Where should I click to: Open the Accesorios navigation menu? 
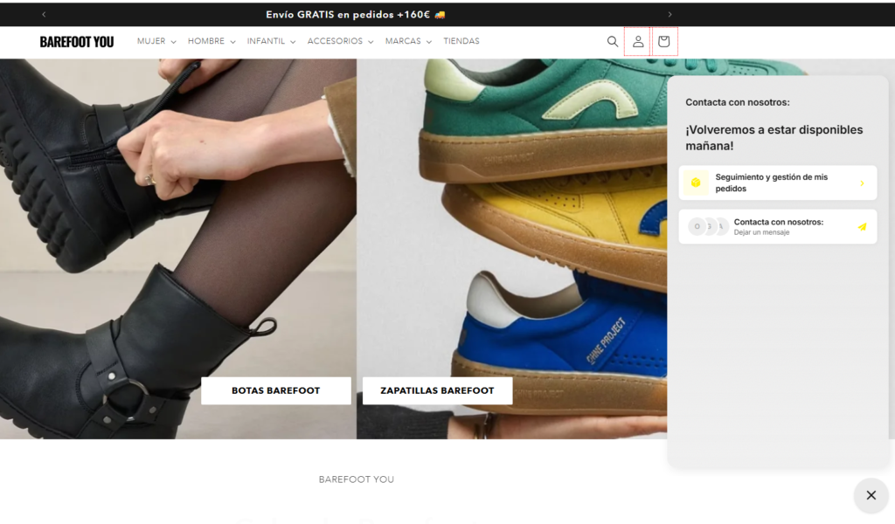tap(340, 41)
